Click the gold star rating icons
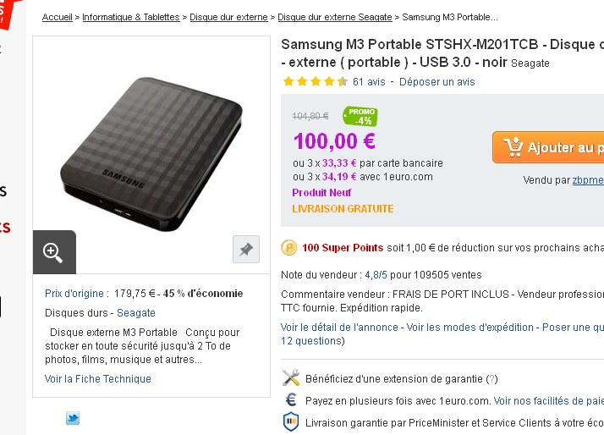This screenshot has width=604, height=435. coord(315,82)
